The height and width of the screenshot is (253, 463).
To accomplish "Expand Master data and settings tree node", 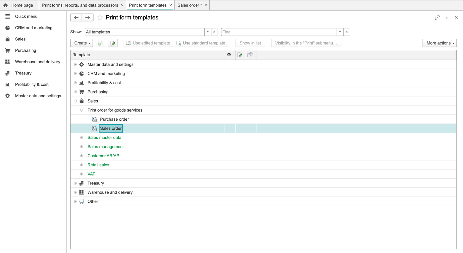I will pyautogui.click(x=75, y=64).
